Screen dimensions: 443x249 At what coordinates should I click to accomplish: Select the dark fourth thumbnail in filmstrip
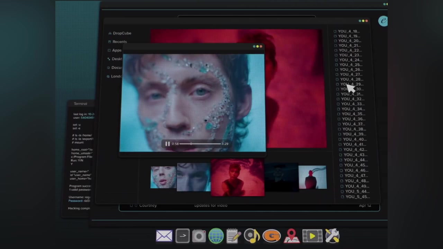[x=281, y=177]
